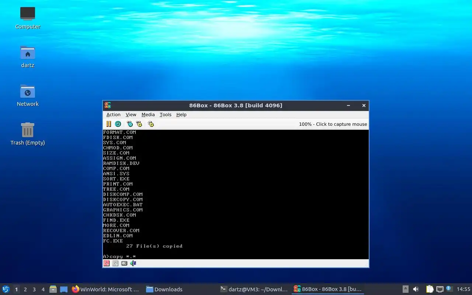Image resolution: width=472 pixels, height=295 pixels.
Task: Switch to the Downloads file manager window
Action: click(180, 289)
